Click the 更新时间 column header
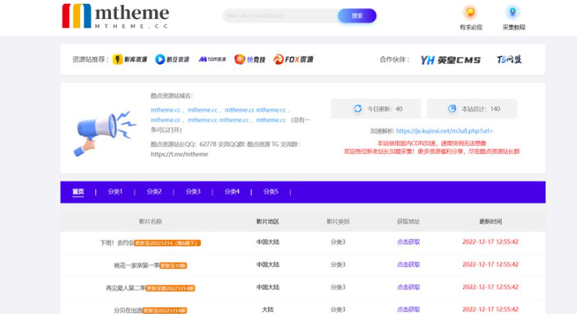The width and height of the screenshot is (577, 314). (490, 222)
